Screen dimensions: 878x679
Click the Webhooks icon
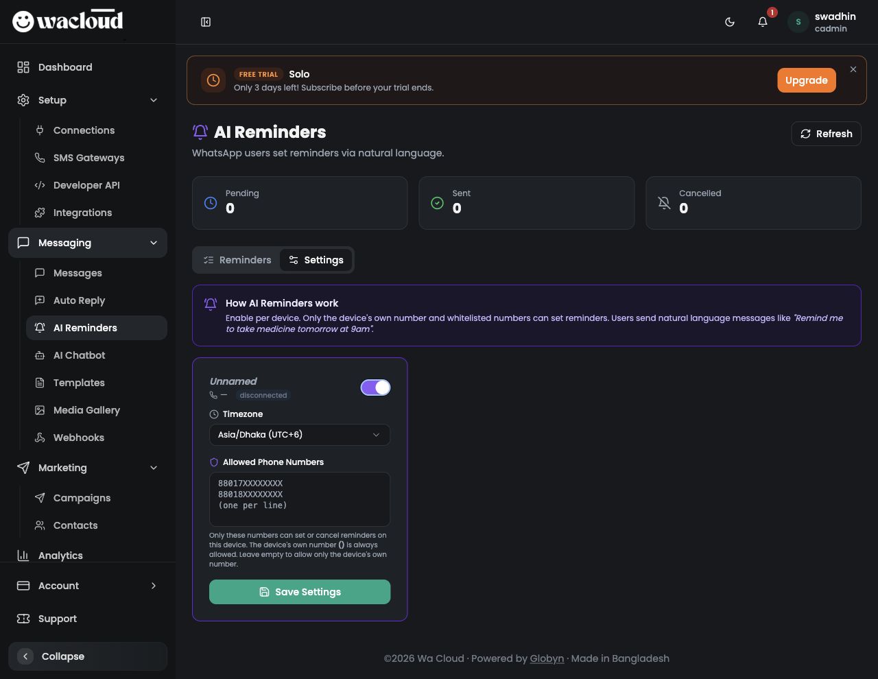pos(40,438)
